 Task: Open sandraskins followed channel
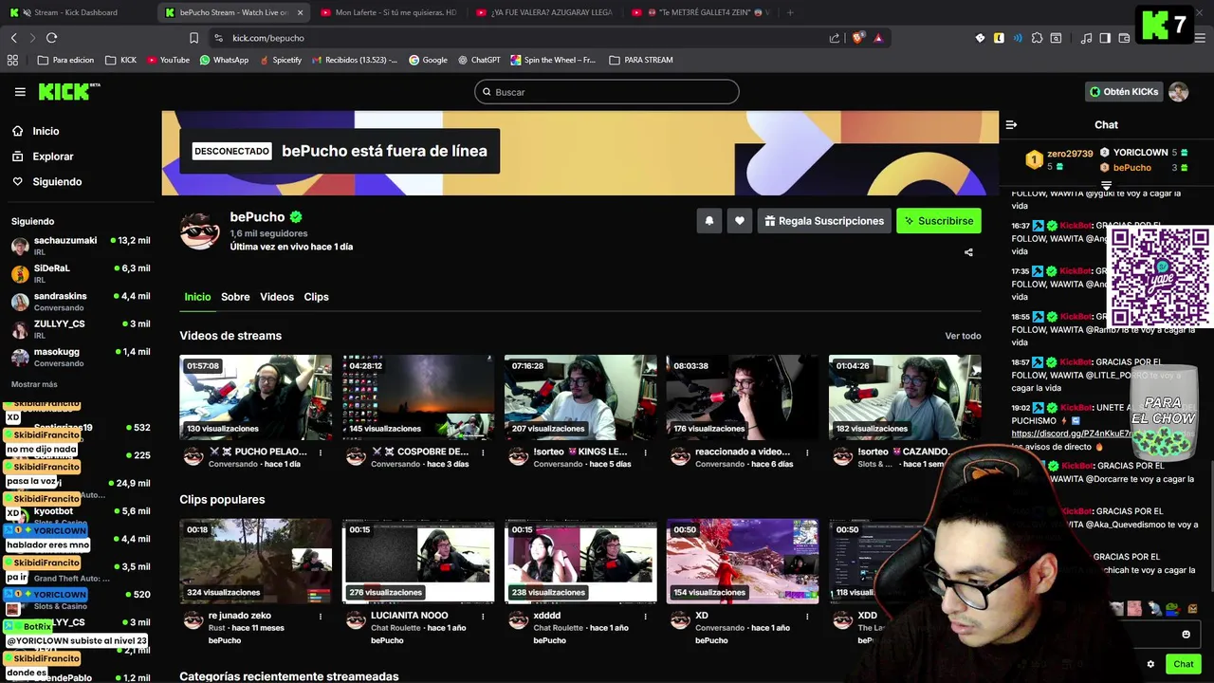(x=81, y=302)
